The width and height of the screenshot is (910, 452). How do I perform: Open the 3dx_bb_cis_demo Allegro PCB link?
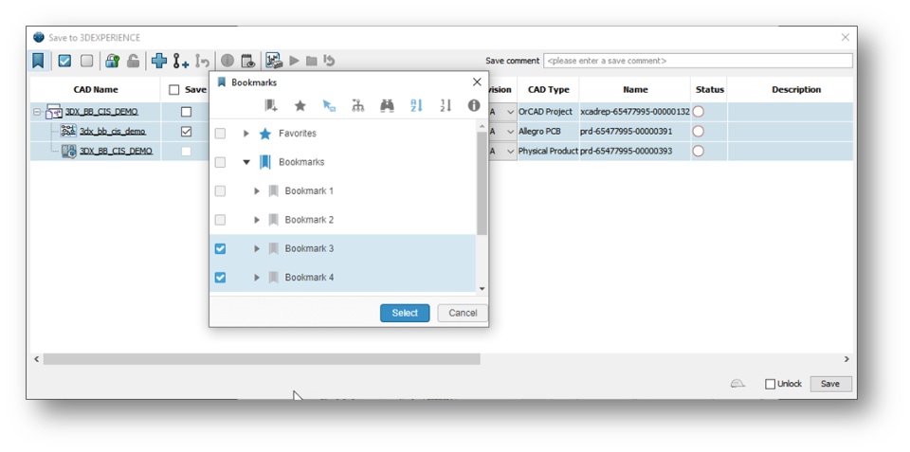[x=113, y=132]
